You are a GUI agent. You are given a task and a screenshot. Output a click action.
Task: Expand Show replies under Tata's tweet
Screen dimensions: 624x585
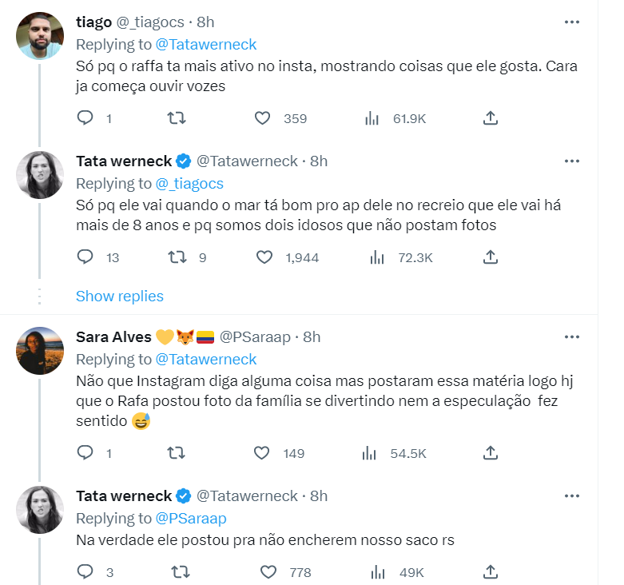tap(119, 296)
